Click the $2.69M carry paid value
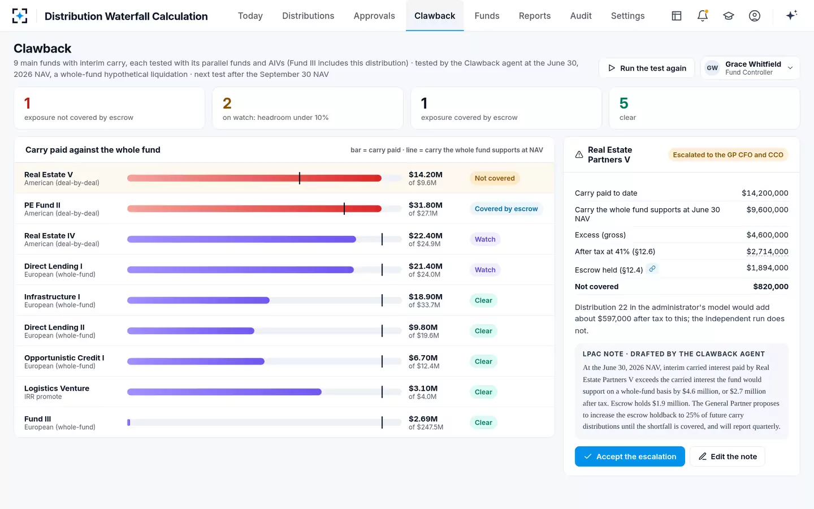This screenshot has width=814, height=509. click(x=423, y=419)
